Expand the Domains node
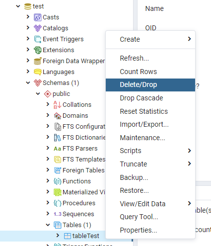Image resolution: width=211 pixels, height=246 pixels. tap(48, 115)
